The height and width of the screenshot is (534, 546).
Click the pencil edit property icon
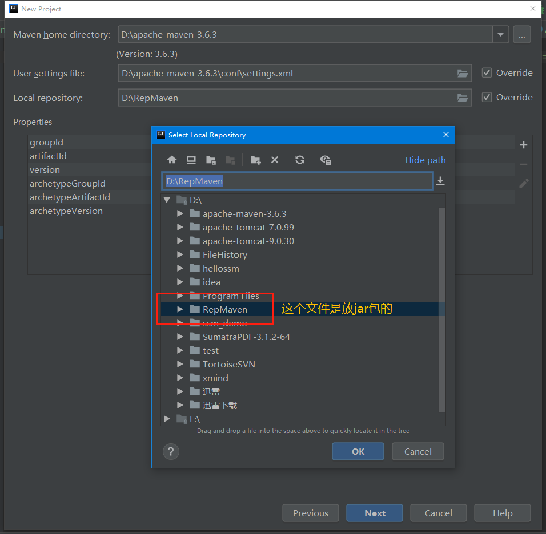point(524,183)
